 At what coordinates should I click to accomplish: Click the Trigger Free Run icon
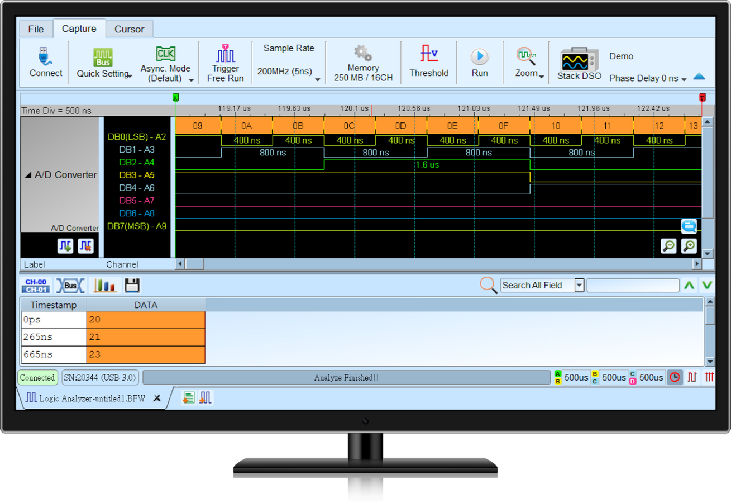click(x=225, y=61)
